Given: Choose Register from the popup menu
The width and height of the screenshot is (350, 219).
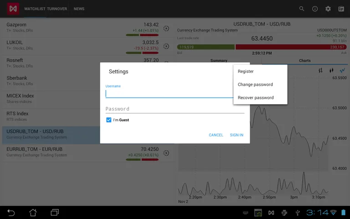Looking at the screenshot, I should coord(260,71).
